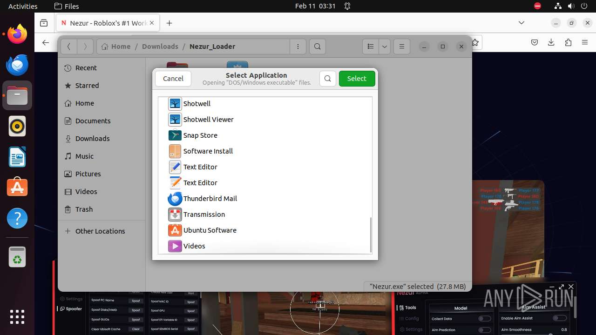Open Trash in Files sidebar
The height and width of the screenshot is (335, 596).
coord(102,209)
